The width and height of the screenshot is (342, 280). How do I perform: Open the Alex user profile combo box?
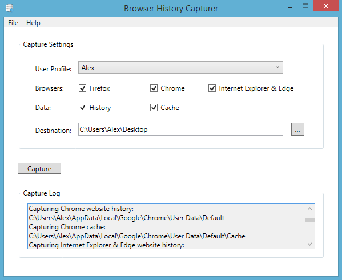pos(180,67)
